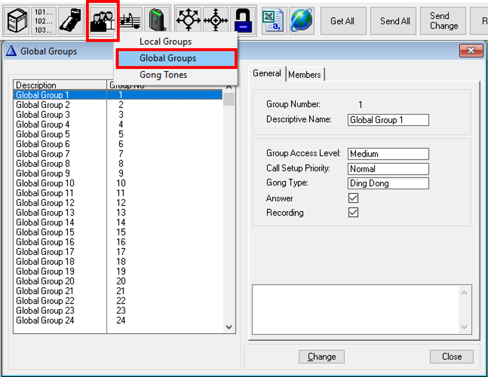The image size is (488, 377).
Task: Sort by the Description column header
Action: coord(60,85)
